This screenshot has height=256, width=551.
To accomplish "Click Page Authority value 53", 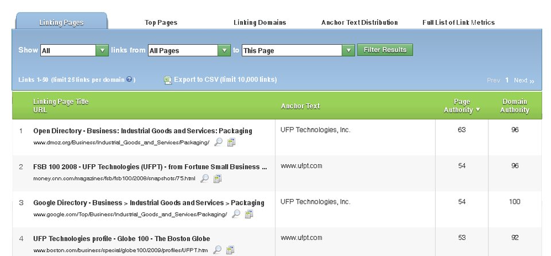I will click(x=461, y=238).
